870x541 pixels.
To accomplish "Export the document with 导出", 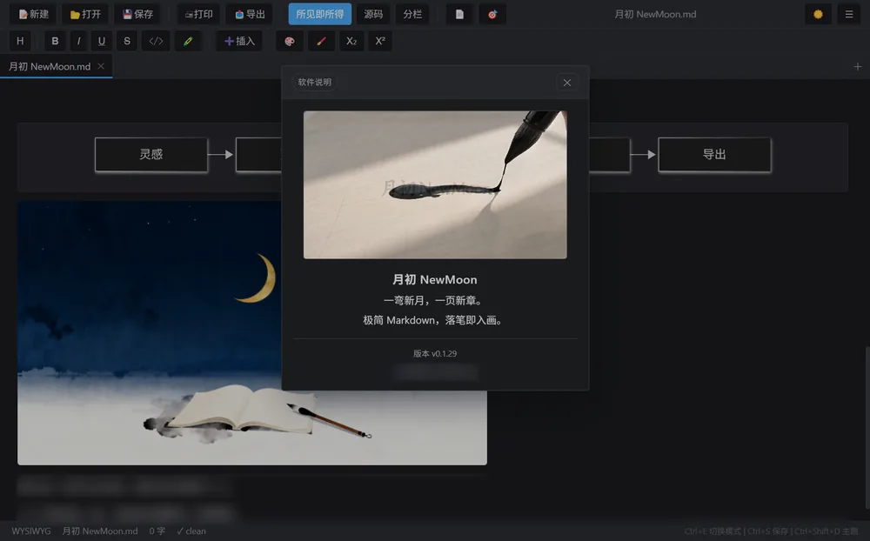I will [249, 14].
